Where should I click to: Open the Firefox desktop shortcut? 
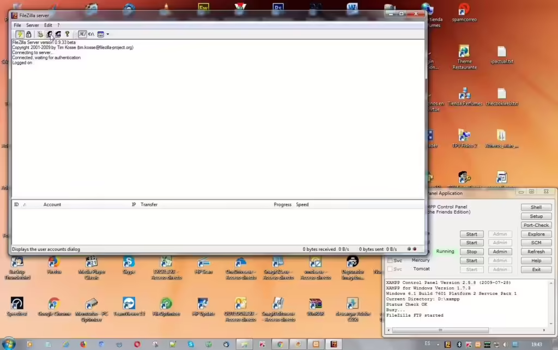click(54, 266)
